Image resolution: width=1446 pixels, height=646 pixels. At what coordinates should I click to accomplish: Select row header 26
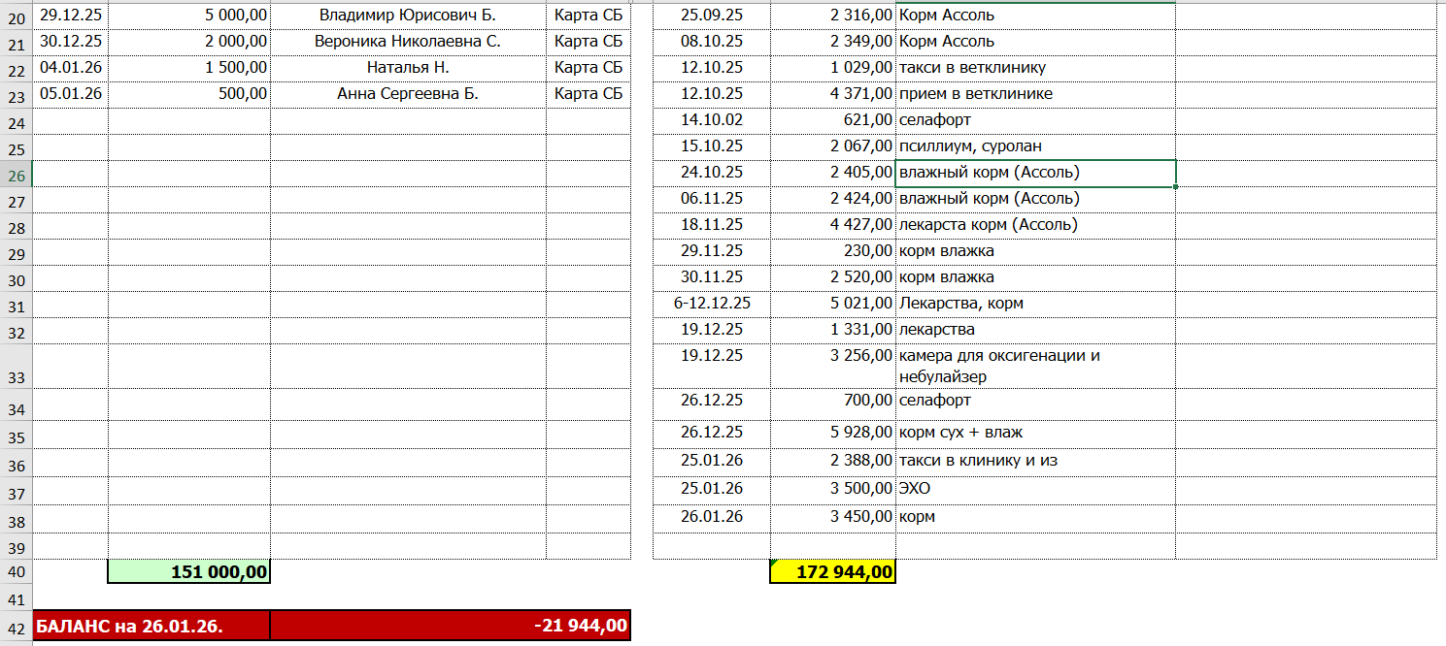17,176
